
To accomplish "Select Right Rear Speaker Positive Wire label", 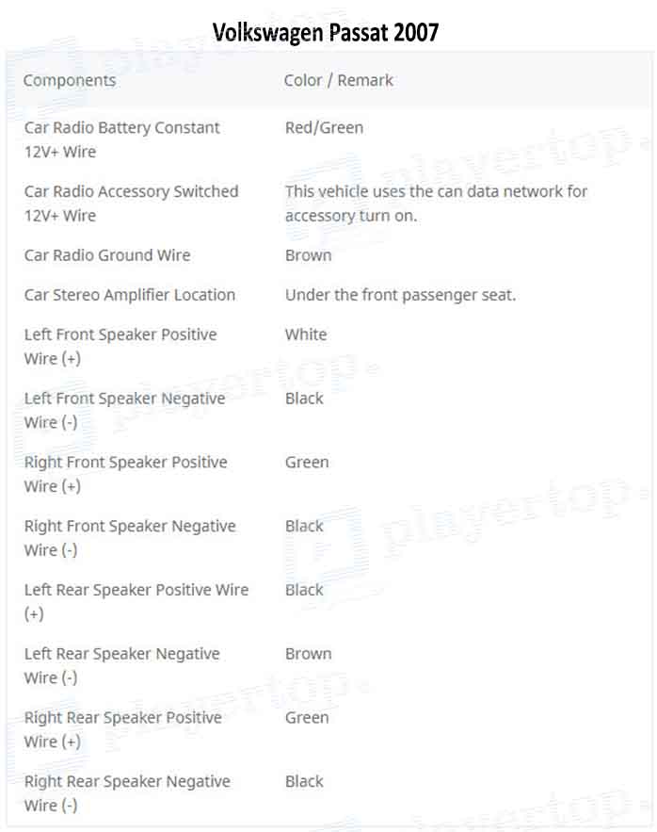I will click(123, 729).
